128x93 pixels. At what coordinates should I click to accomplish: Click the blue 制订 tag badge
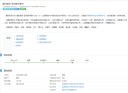17,9
